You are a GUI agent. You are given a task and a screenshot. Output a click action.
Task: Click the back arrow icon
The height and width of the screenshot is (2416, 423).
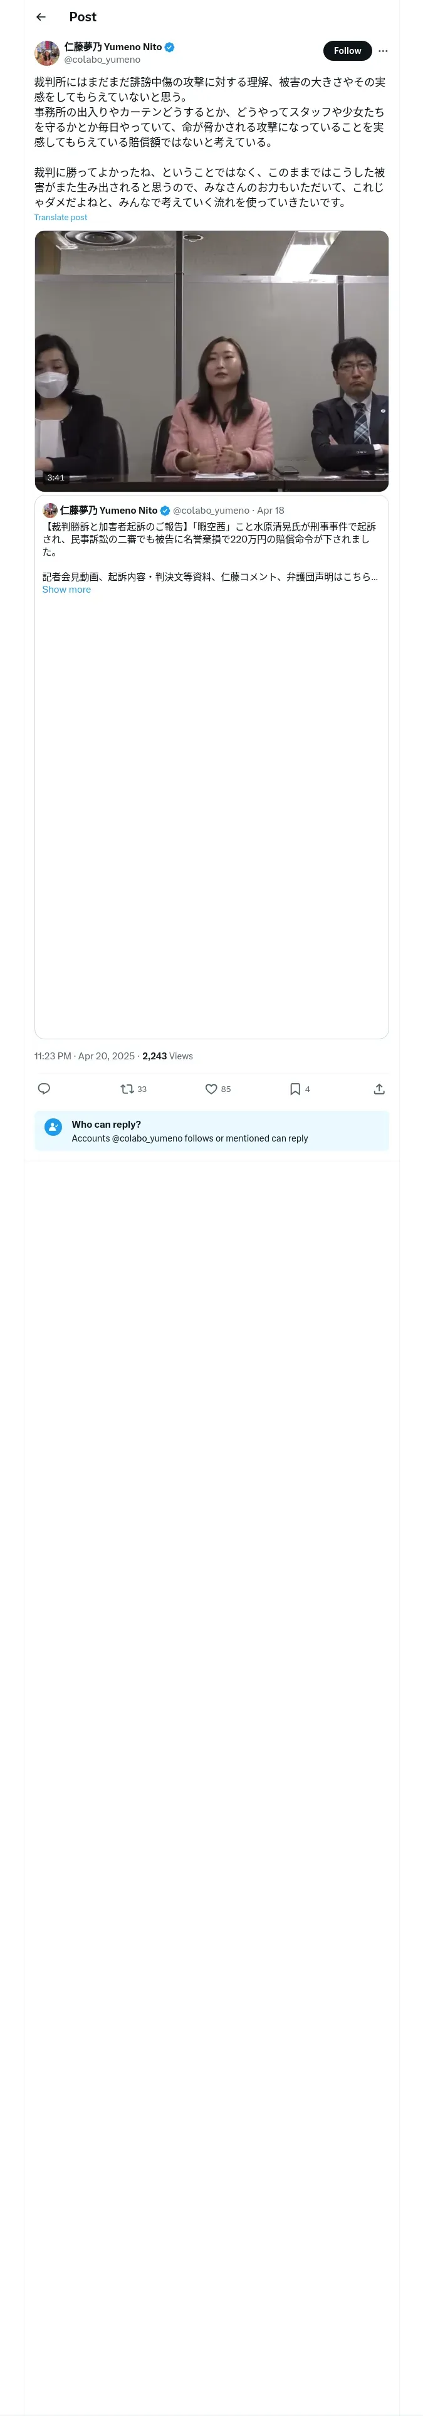[40, 17]
